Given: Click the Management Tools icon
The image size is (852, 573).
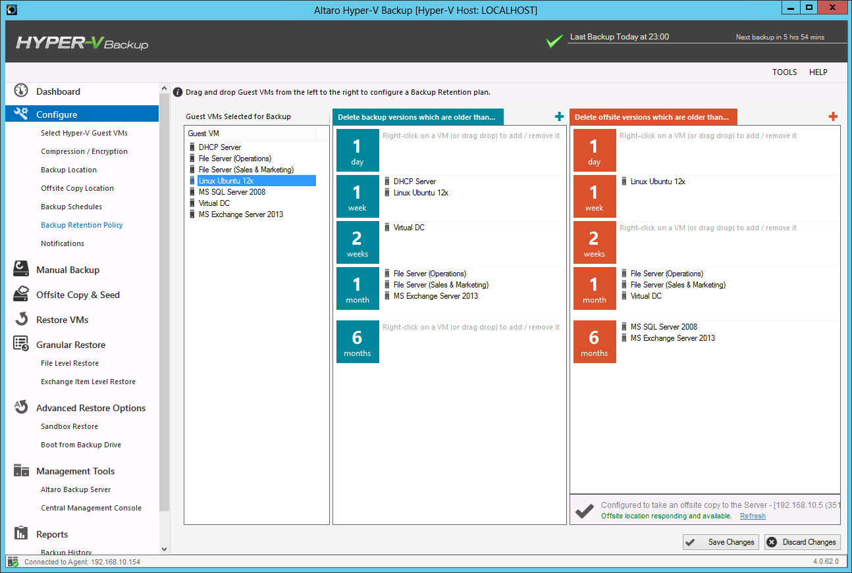Looking at the screenshot, I should [21, 470].
